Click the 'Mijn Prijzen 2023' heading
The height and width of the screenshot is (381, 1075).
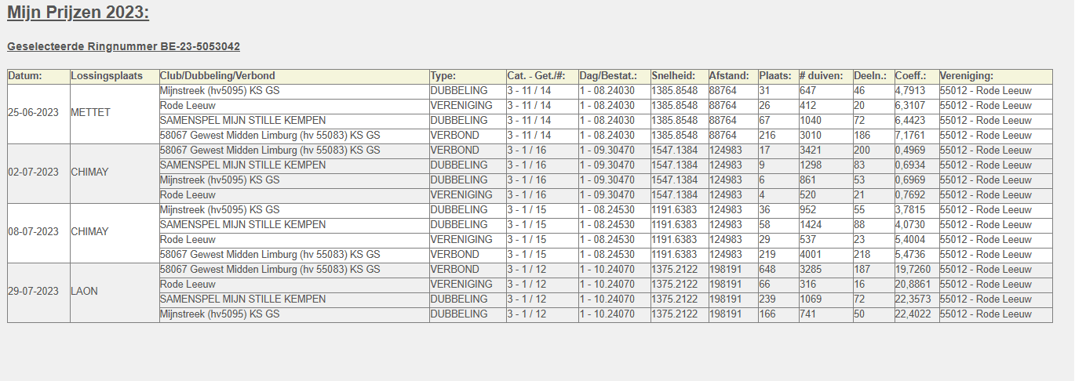78,13
